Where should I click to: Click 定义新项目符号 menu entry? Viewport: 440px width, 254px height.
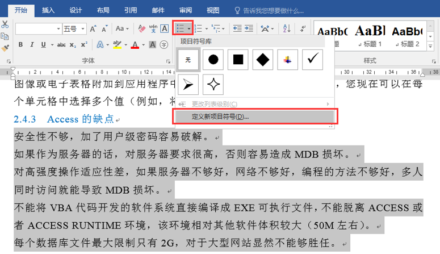pyautogui.click(x=212, y=116)
